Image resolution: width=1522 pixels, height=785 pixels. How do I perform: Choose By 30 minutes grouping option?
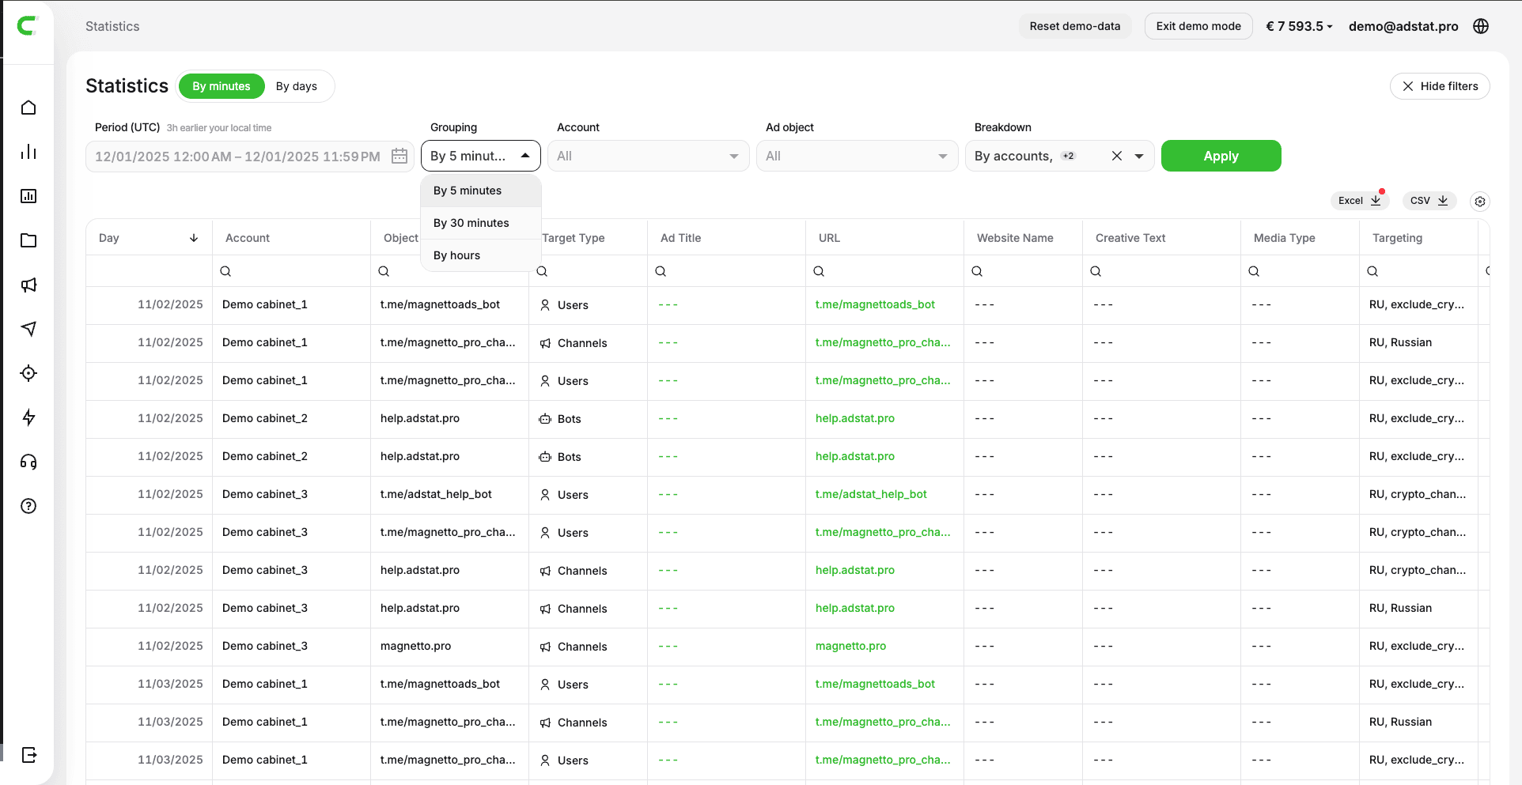point(471,223)
